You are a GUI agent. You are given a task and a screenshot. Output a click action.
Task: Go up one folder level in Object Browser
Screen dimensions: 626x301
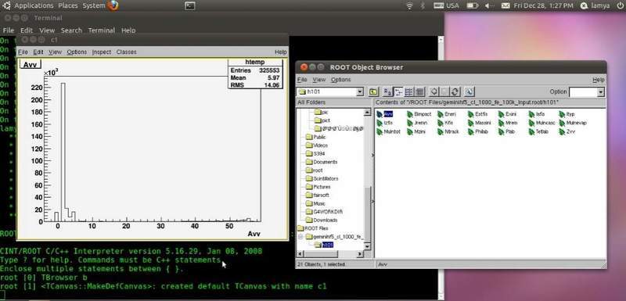point(373,92)
